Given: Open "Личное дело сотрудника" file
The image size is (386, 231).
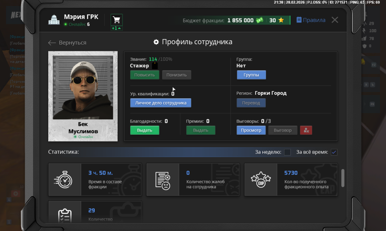Looking at the screenshot, I should 160,103.
